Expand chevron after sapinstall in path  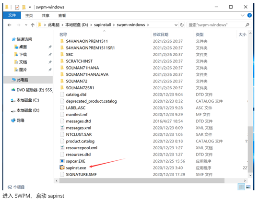click(x=114, y=25)
